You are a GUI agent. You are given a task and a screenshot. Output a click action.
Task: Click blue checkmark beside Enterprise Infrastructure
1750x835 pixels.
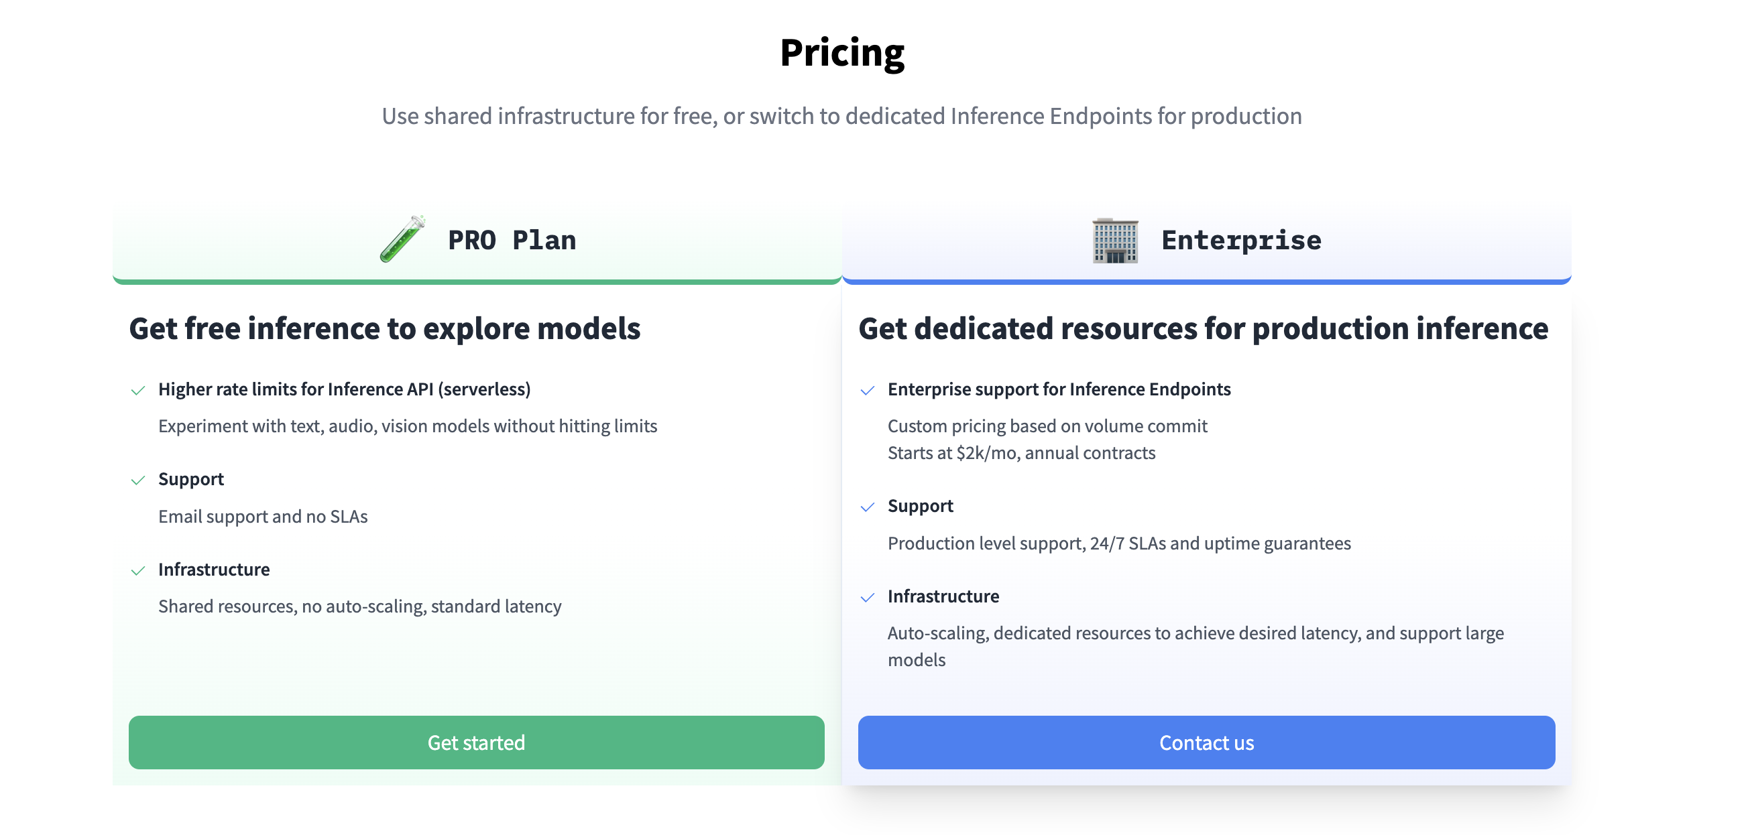(x=867, y=597)
